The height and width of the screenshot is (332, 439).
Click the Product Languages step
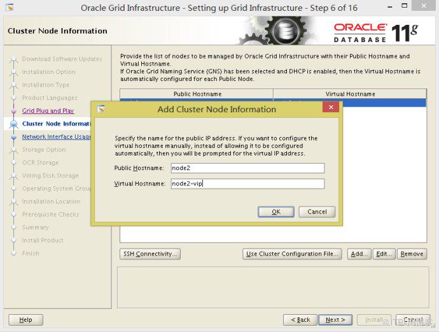[x=50, y=98]
